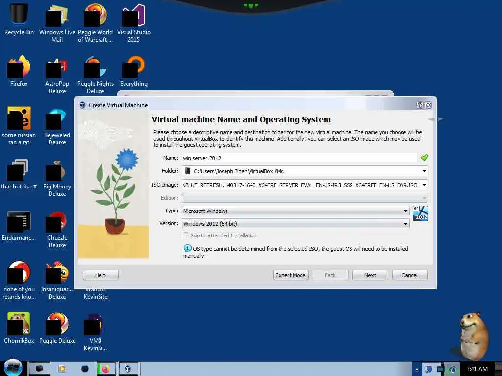502x376 pixels.
Task: Expand the Folder dropdown arrow
Action: [x=424, y=171]
